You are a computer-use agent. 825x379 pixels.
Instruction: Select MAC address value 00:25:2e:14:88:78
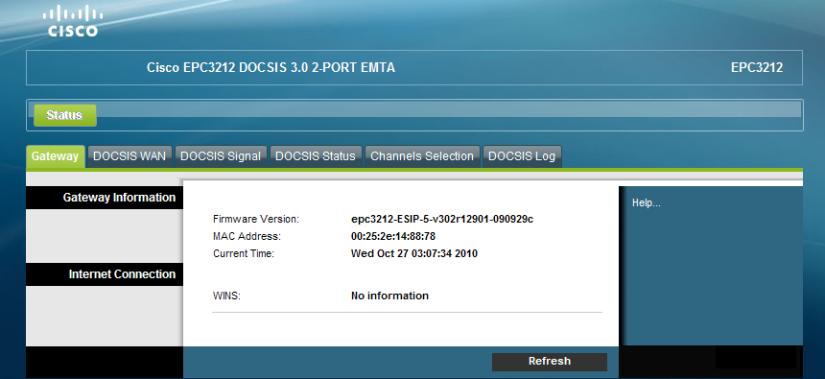coord(393,236)
